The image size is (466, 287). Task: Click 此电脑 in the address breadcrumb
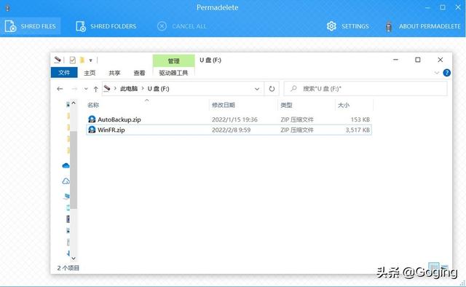129,89
